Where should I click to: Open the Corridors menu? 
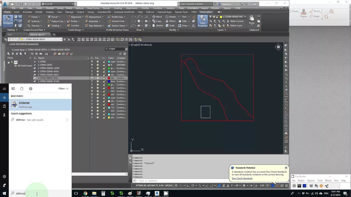(x=158, y=8)
